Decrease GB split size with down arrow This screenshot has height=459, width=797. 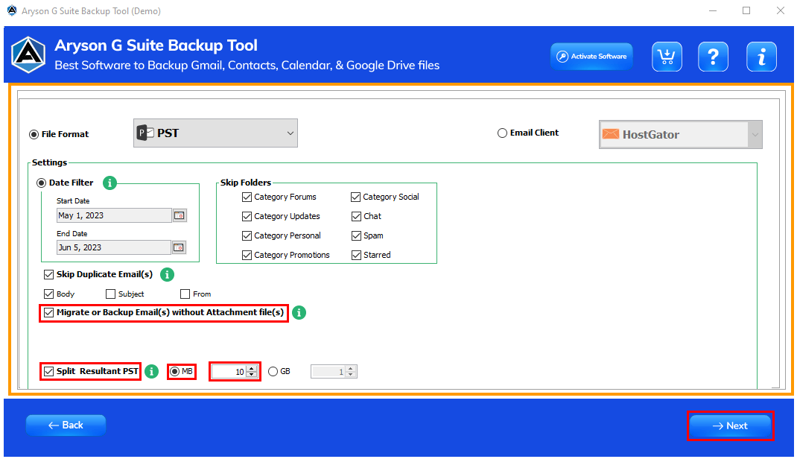(x=351, y=375)
